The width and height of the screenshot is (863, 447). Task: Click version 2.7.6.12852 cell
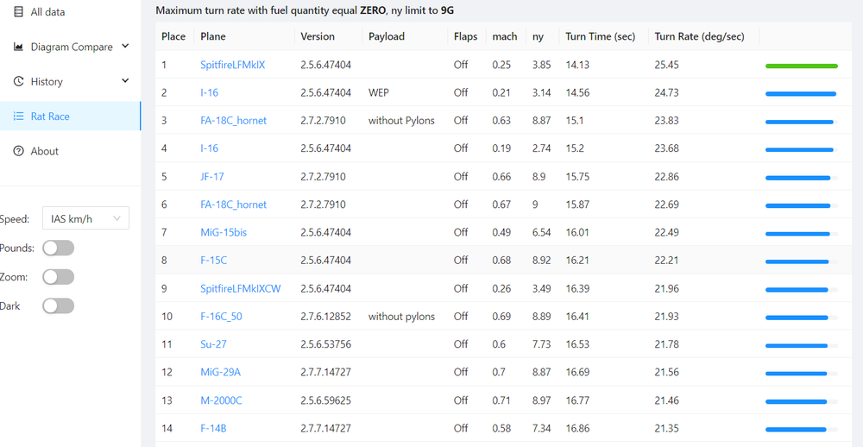[326, 317]
